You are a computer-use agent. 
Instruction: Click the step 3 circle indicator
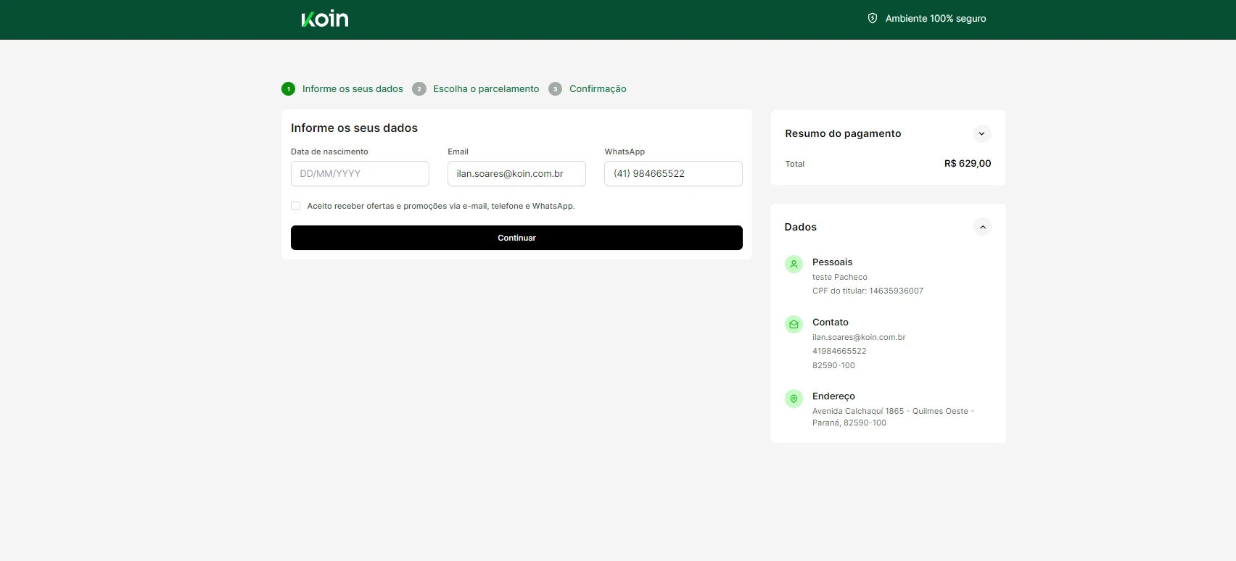click(x=556, y=89)
